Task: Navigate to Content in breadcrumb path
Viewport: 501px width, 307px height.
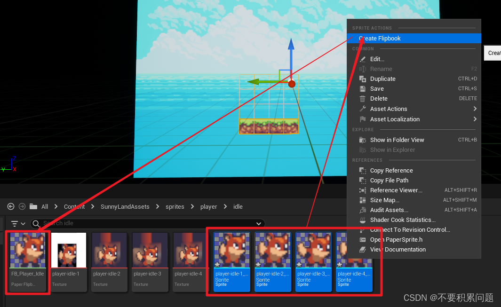Action: (74, 207)
